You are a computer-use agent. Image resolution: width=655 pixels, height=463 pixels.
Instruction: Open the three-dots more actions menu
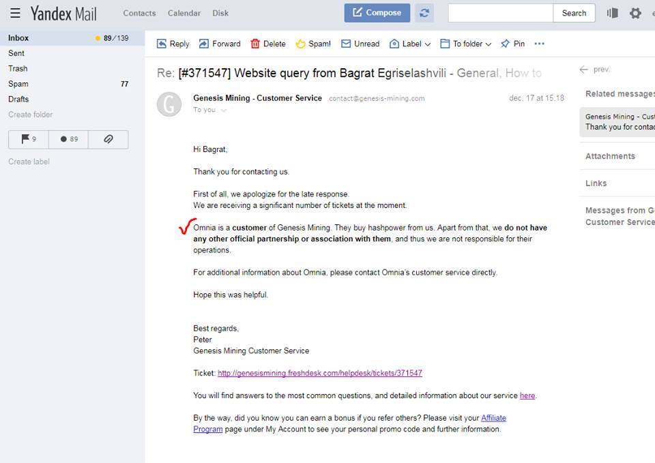[x=539, y=44]
